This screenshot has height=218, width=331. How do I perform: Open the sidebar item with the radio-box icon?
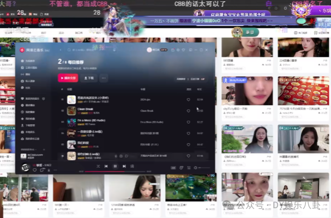pyautogui.click(x=28, y=81)
